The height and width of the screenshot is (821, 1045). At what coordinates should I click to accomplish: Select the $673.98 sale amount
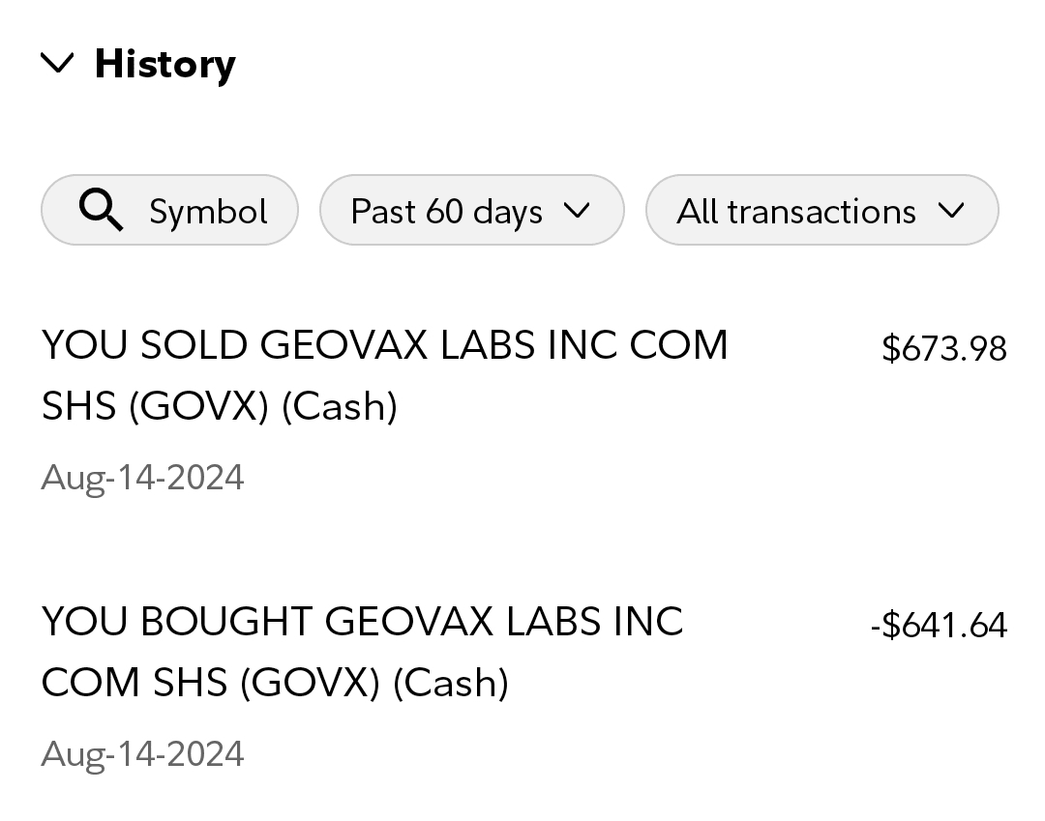point(943,348)
